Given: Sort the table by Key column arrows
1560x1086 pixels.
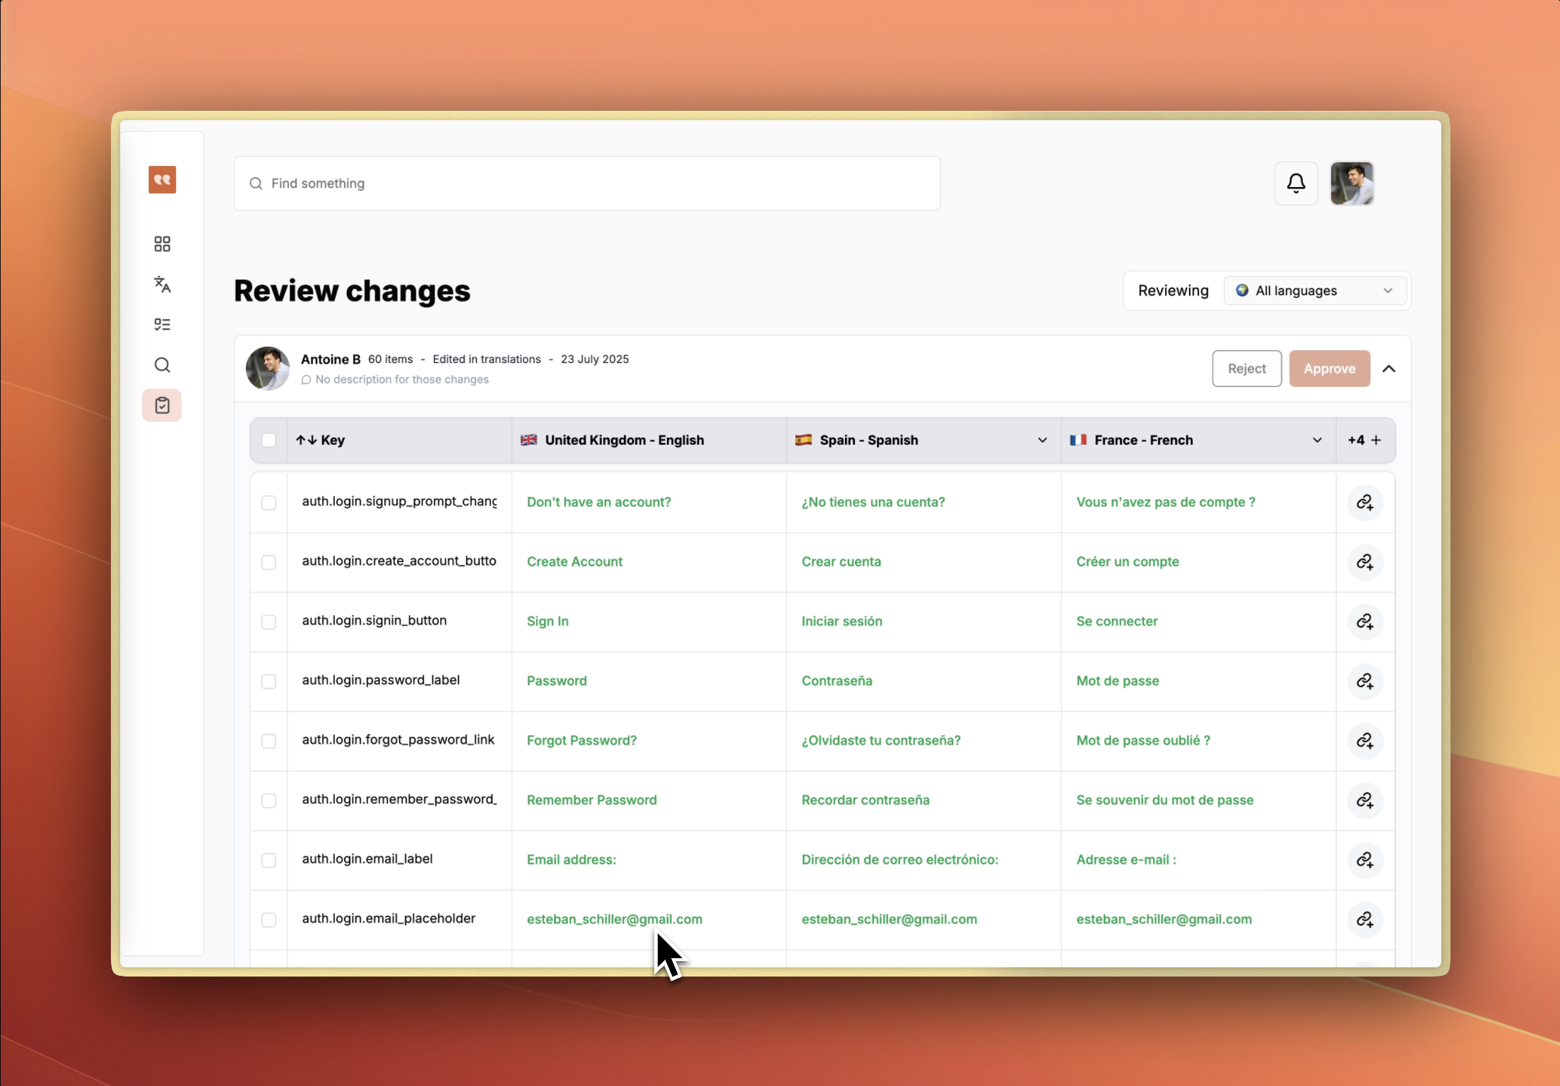Looking at the screenshot, I should pyautogui.click(x=306, y=440).
